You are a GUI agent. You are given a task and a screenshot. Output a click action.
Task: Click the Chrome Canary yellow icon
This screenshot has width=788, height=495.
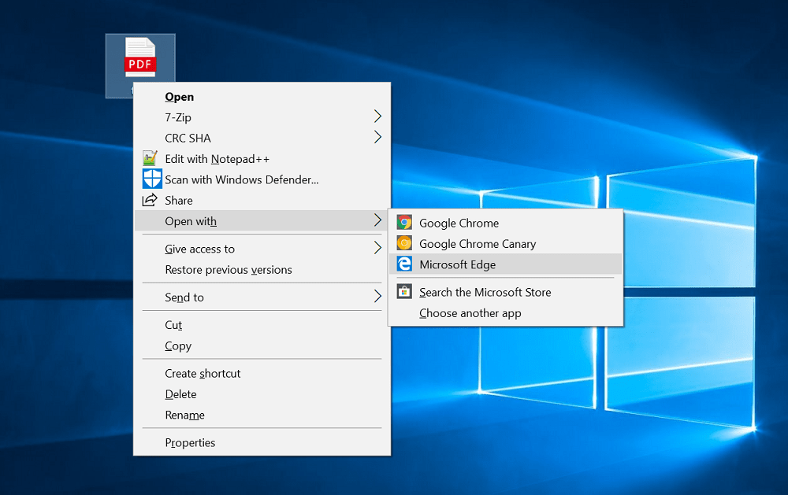click(404, 243)
